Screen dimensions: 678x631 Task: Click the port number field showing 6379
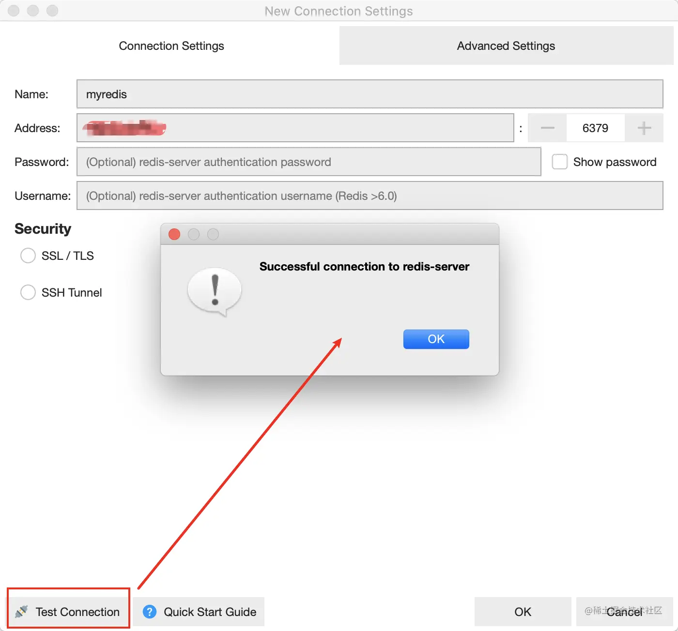click(596, 128)
